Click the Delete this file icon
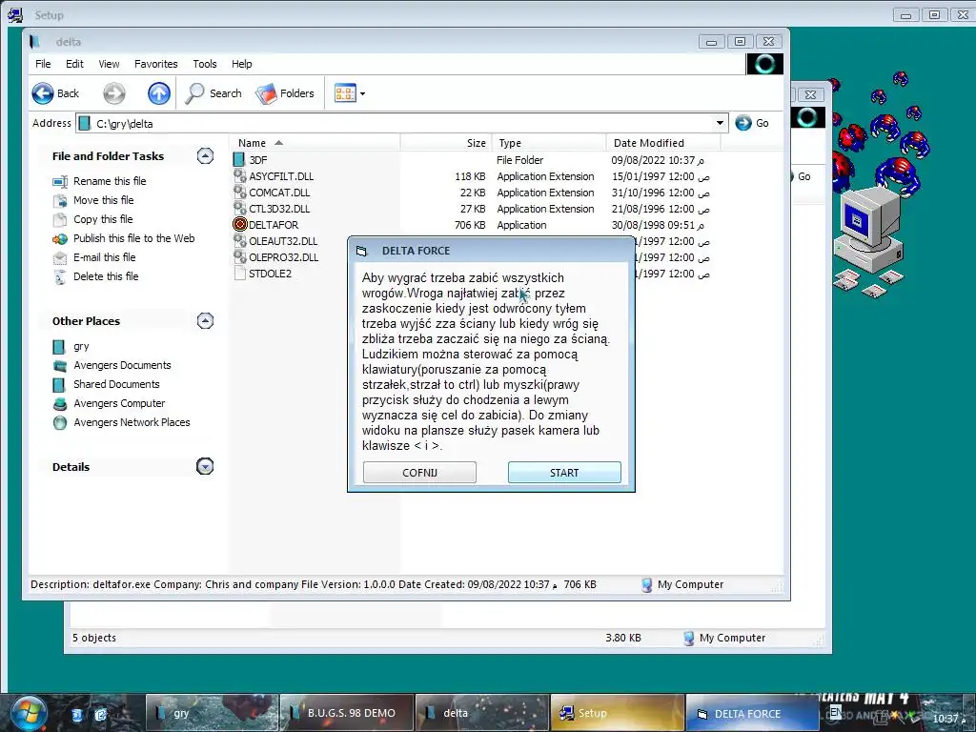This screenshot has width=976, height=732. [60, 277]
